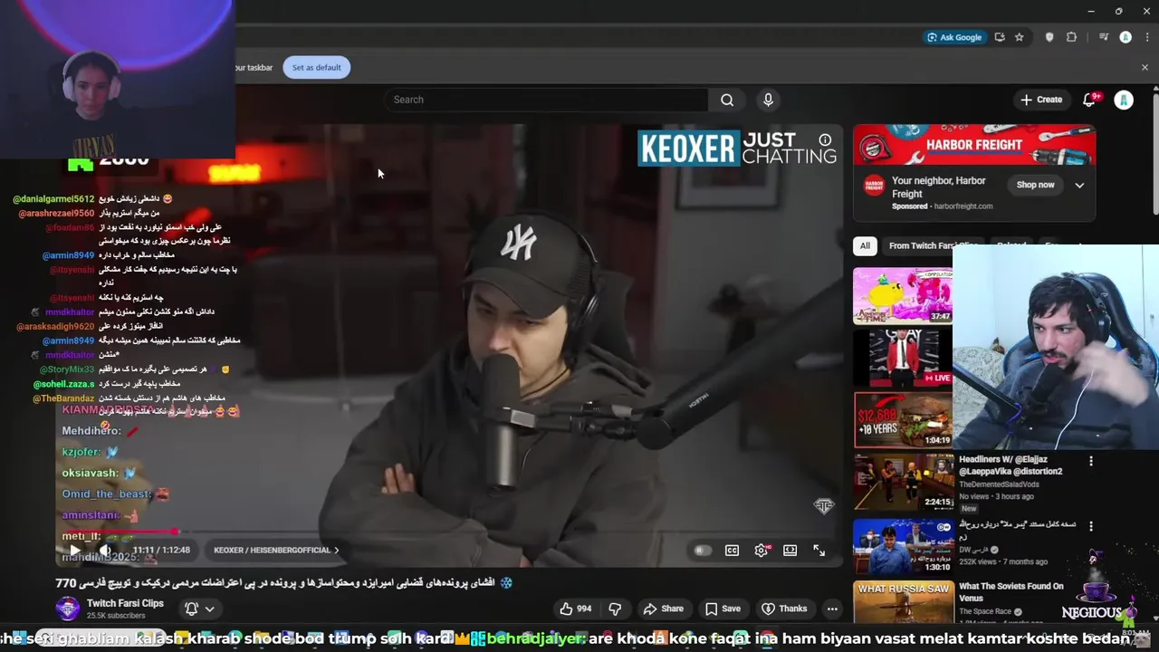Like the video with 994 likes
1159x652 pixels.
pos(576,609)
